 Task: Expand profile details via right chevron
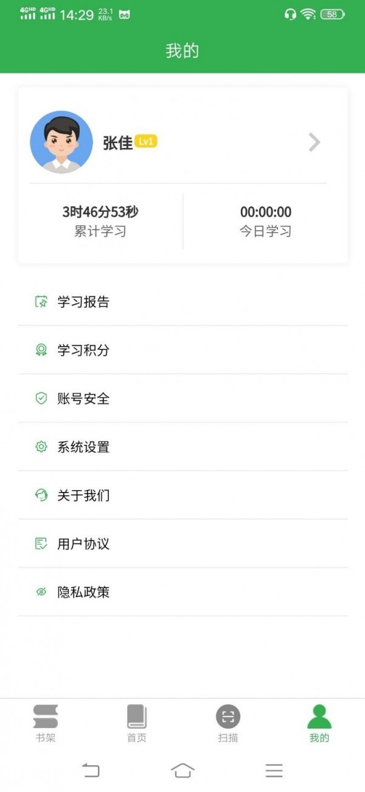[314, 142]
